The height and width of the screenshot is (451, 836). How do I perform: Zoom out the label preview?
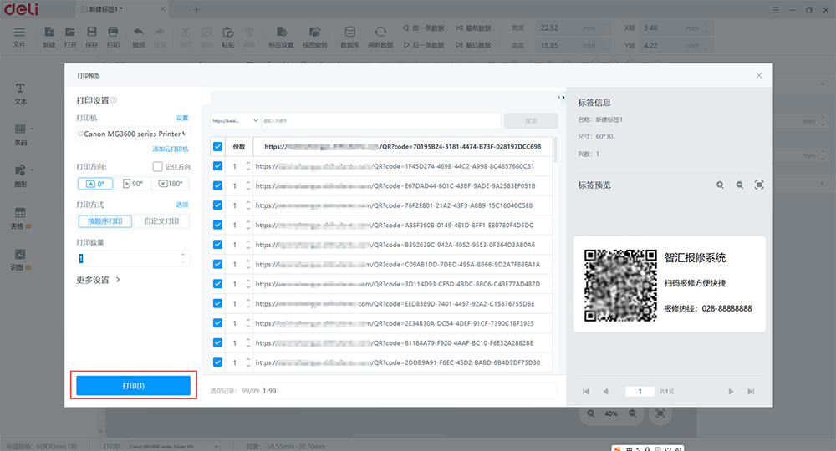coord(740,185)
